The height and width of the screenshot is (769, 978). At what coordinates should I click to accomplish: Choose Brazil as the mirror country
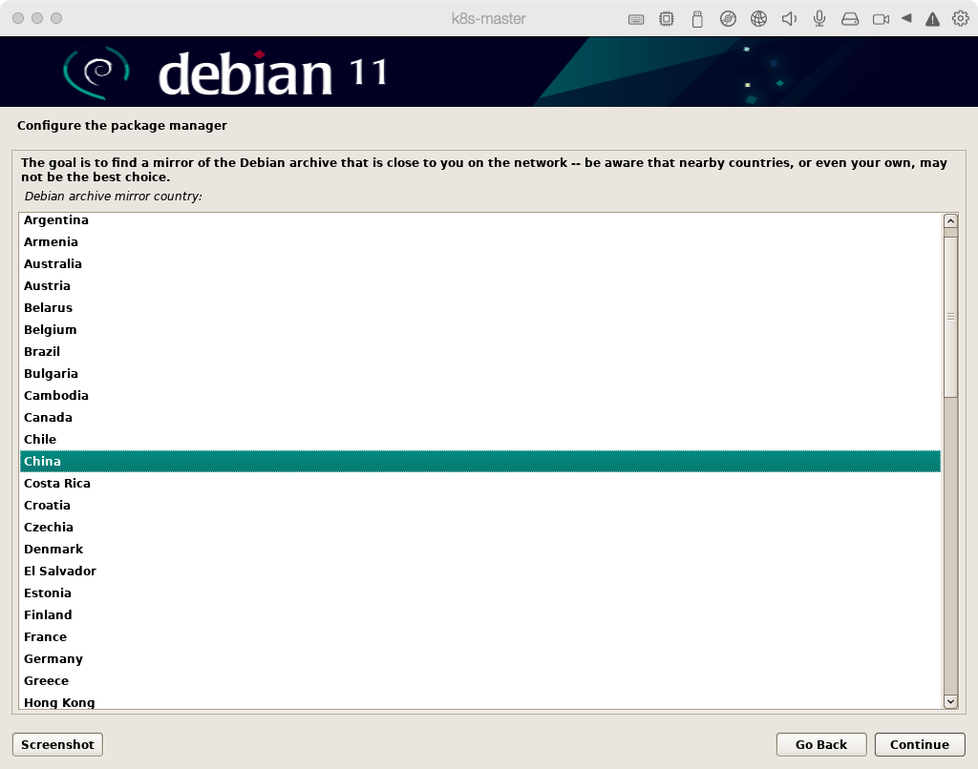pyautogui.click(x=480, y=351)
